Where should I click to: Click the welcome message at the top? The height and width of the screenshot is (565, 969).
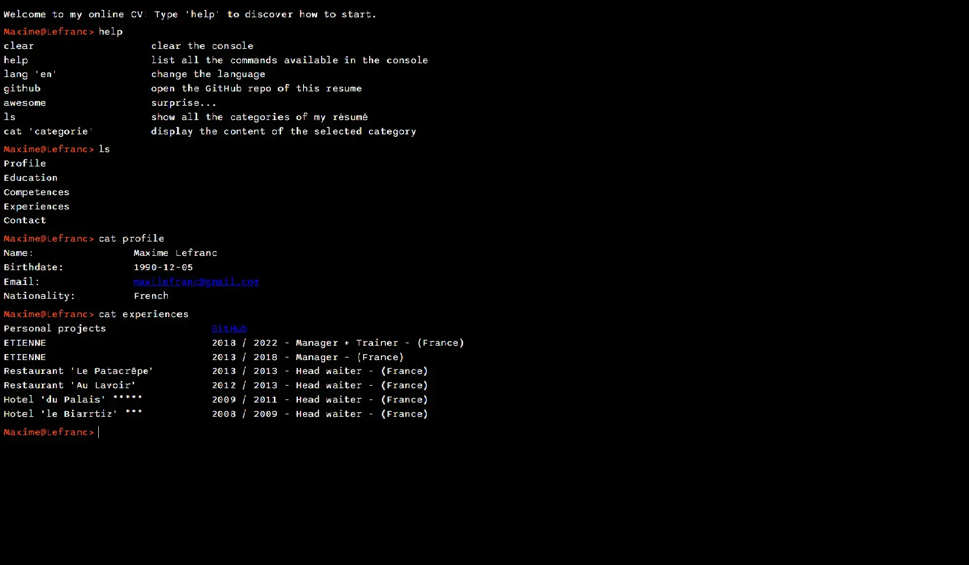[190, 14]
